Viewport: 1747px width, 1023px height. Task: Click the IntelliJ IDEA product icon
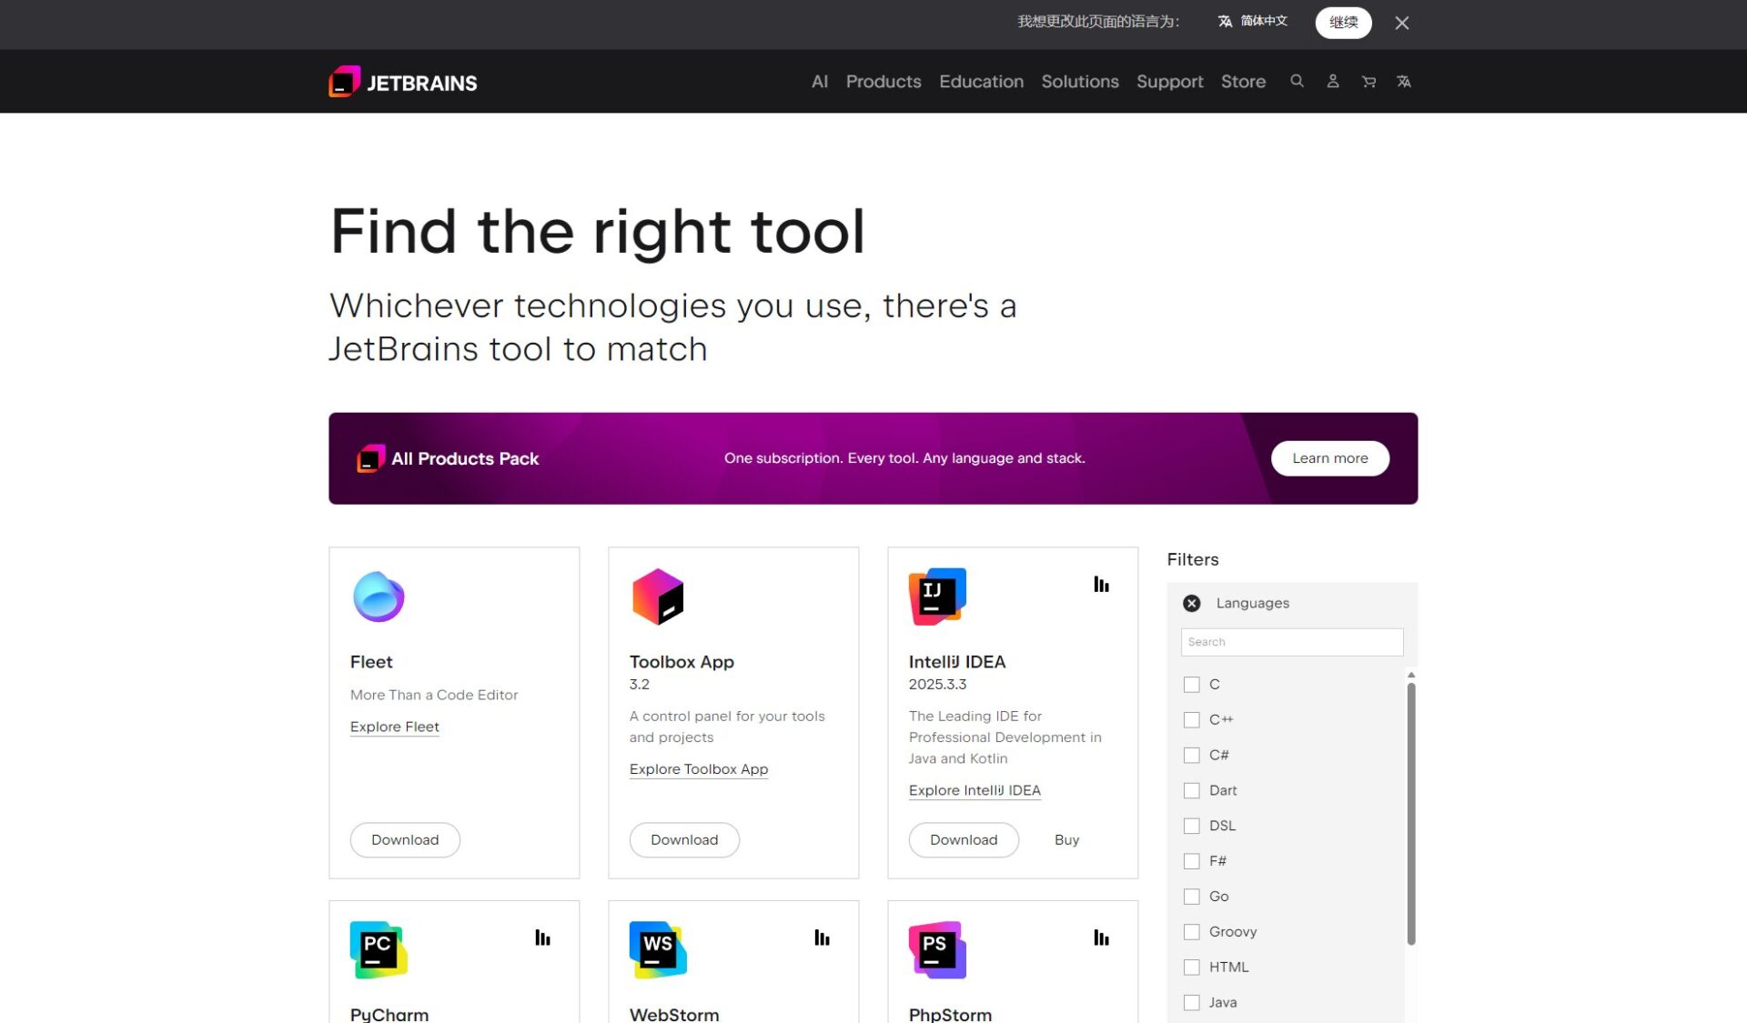[936, 597]
